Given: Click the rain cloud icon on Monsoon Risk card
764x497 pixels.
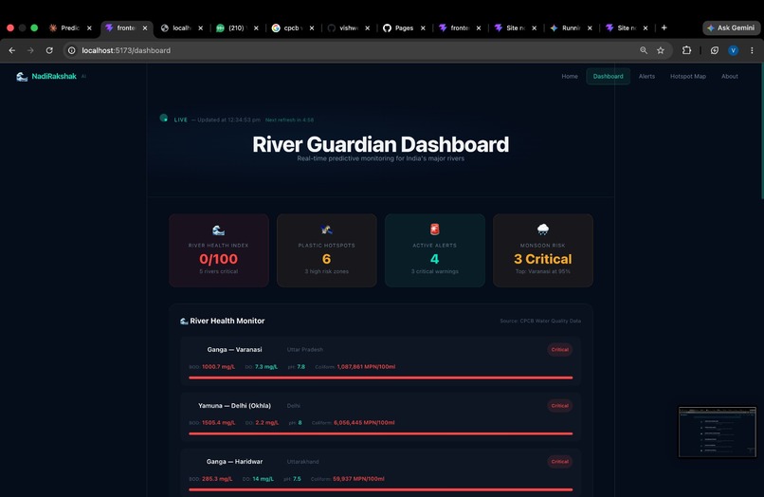Looking at the screenshot, I should point(543,229).
